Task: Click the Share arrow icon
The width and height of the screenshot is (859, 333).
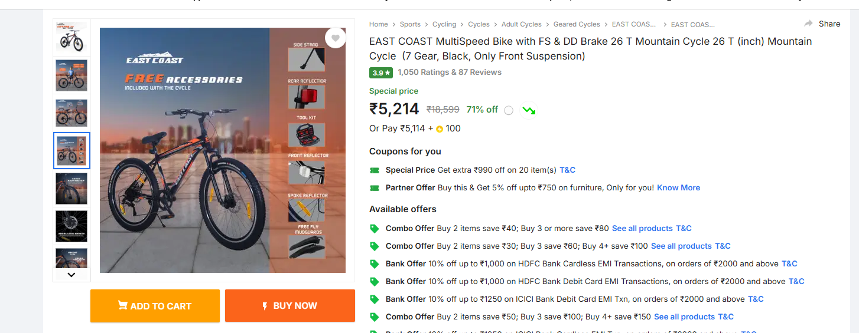Action: 808,24
